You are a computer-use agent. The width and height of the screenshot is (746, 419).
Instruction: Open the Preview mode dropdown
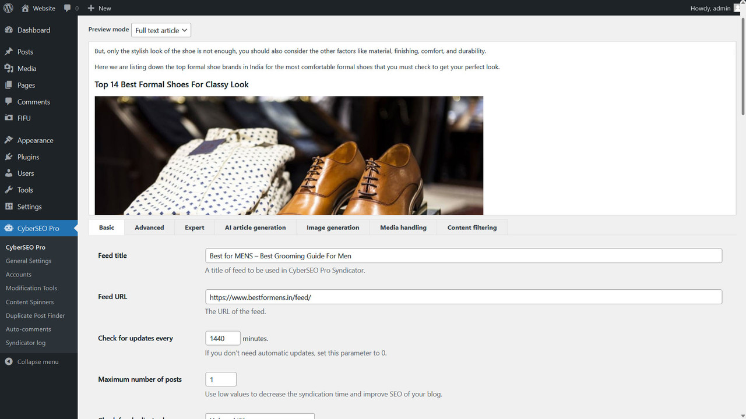(161, 30)
